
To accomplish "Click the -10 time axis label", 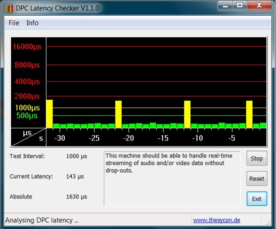I will pos(197,138).
